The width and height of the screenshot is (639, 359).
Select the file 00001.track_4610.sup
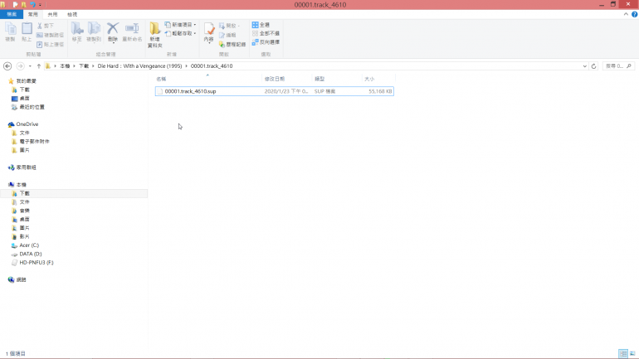(x=274, y=91)
